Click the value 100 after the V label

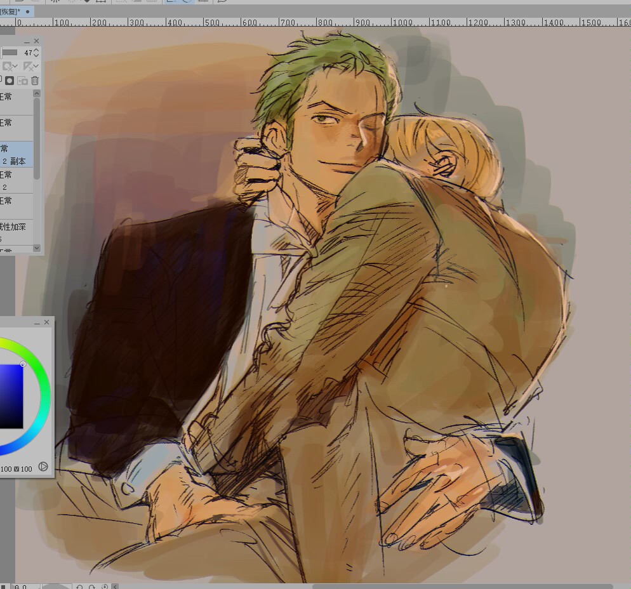26,469
